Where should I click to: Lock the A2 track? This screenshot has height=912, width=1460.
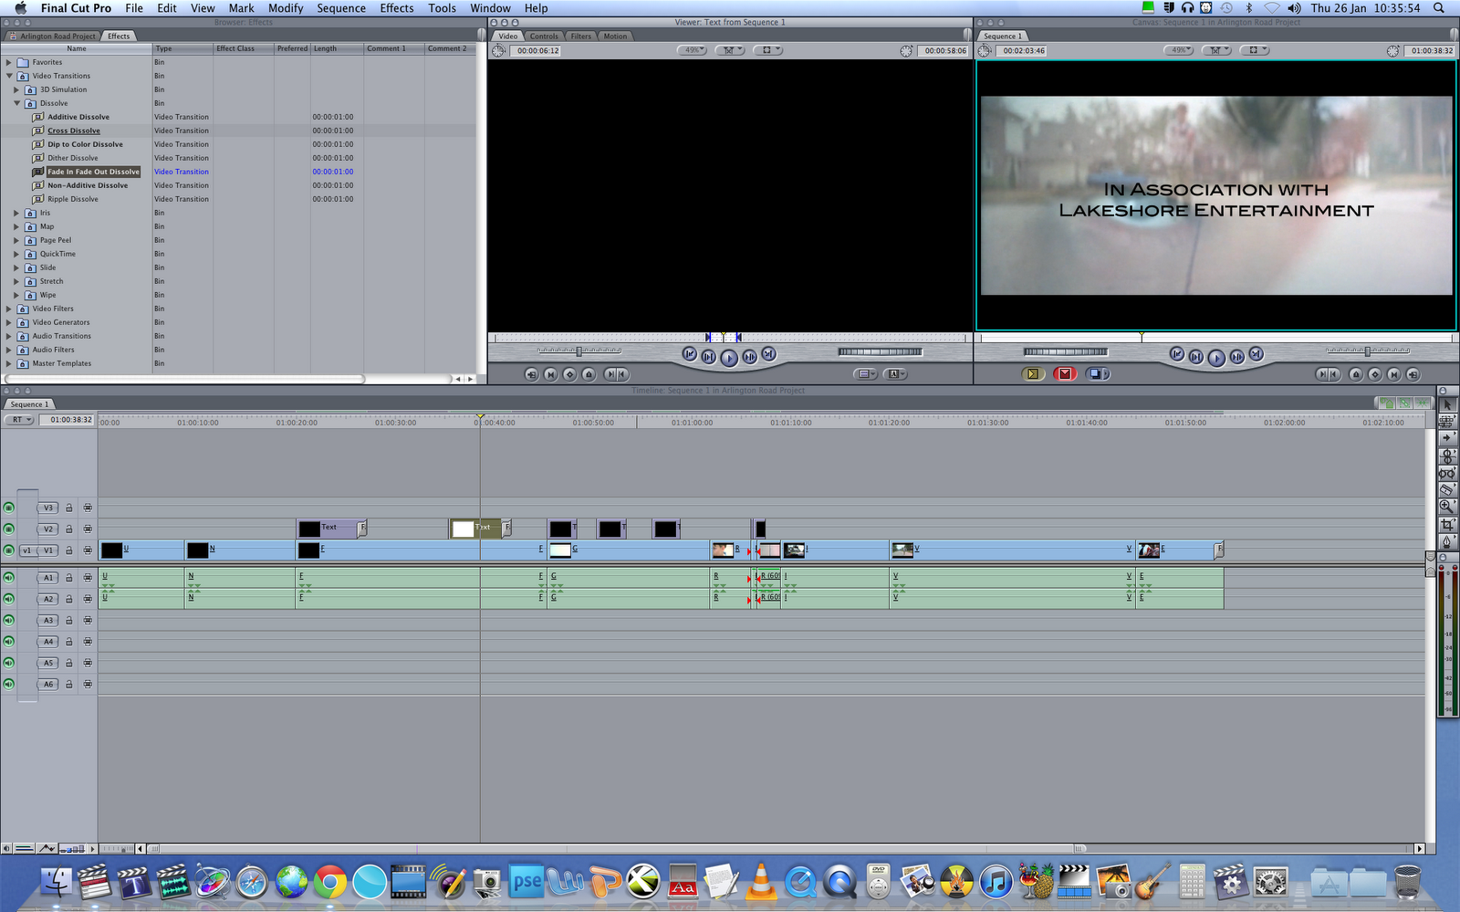pos(68,599)
